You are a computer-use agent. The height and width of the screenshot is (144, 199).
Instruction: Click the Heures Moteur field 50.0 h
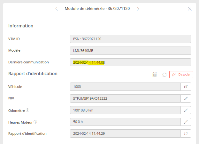[125, 122]
